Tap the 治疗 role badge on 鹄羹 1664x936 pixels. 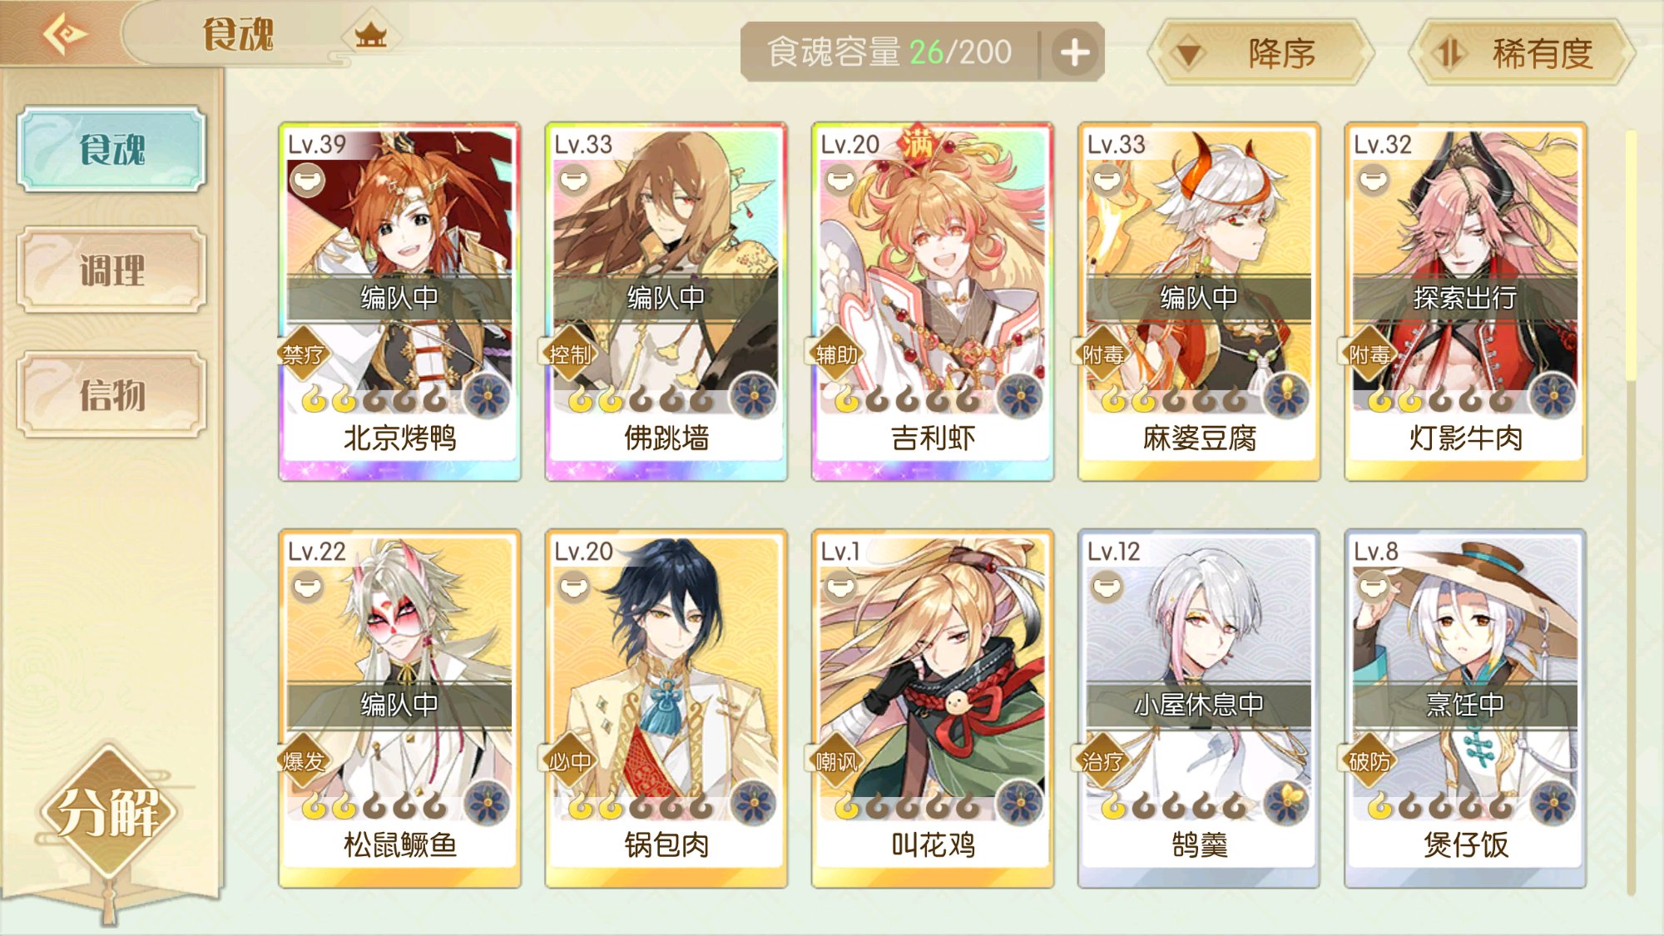coord(1102,761)
